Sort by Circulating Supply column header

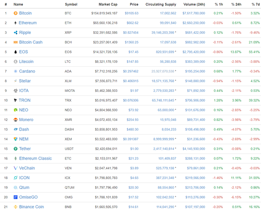pos(161,4)
